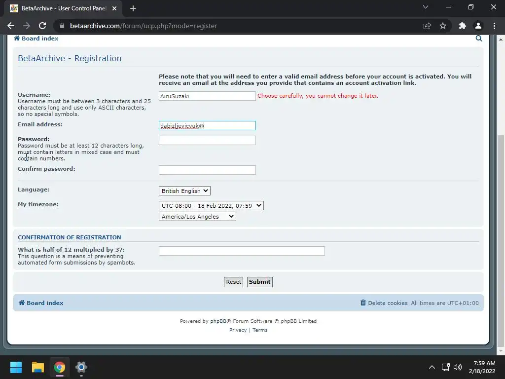The height and width of the screenshot is (379, 505).
Task: Click the Terms link in footer
Action: pyautogui.click(x=260, y=330)
